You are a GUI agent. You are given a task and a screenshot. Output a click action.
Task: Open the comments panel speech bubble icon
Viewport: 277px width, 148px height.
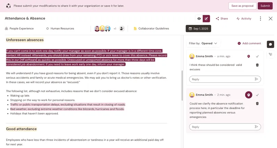(270, 45)
